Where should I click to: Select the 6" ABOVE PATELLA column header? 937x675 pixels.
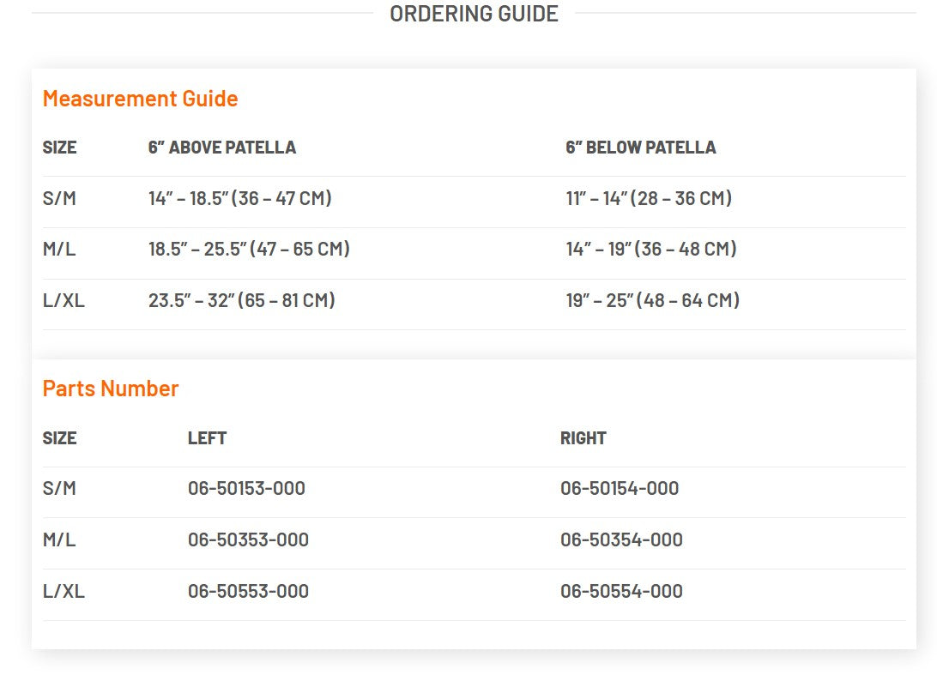tap(221, 148)
